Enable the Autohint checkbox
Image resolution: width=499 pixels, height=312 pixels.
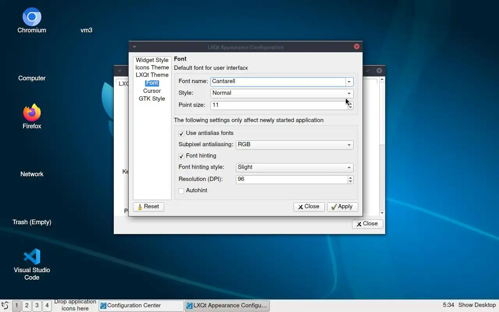(x=181, y=191)
